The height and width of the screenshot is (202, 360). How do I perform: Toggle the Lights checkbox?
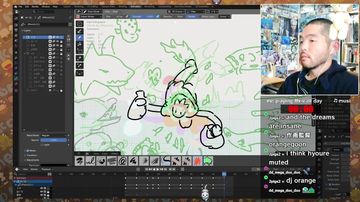[42, 145]
